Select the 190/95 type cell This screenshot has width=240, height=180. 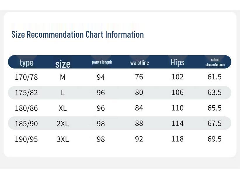tap(26, 139)
